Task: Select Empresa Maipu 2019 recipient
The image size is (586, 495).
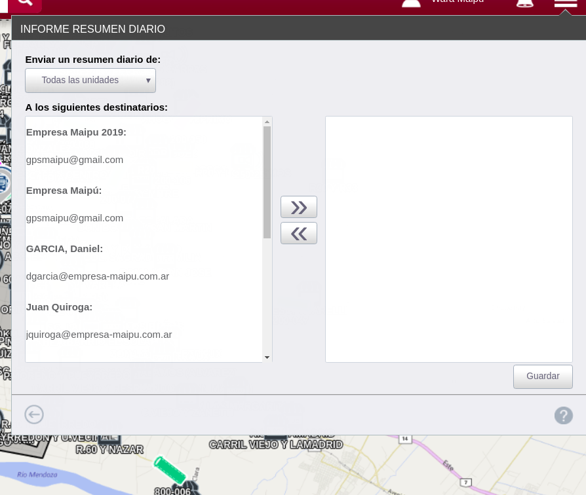Action: coord(76,132)
